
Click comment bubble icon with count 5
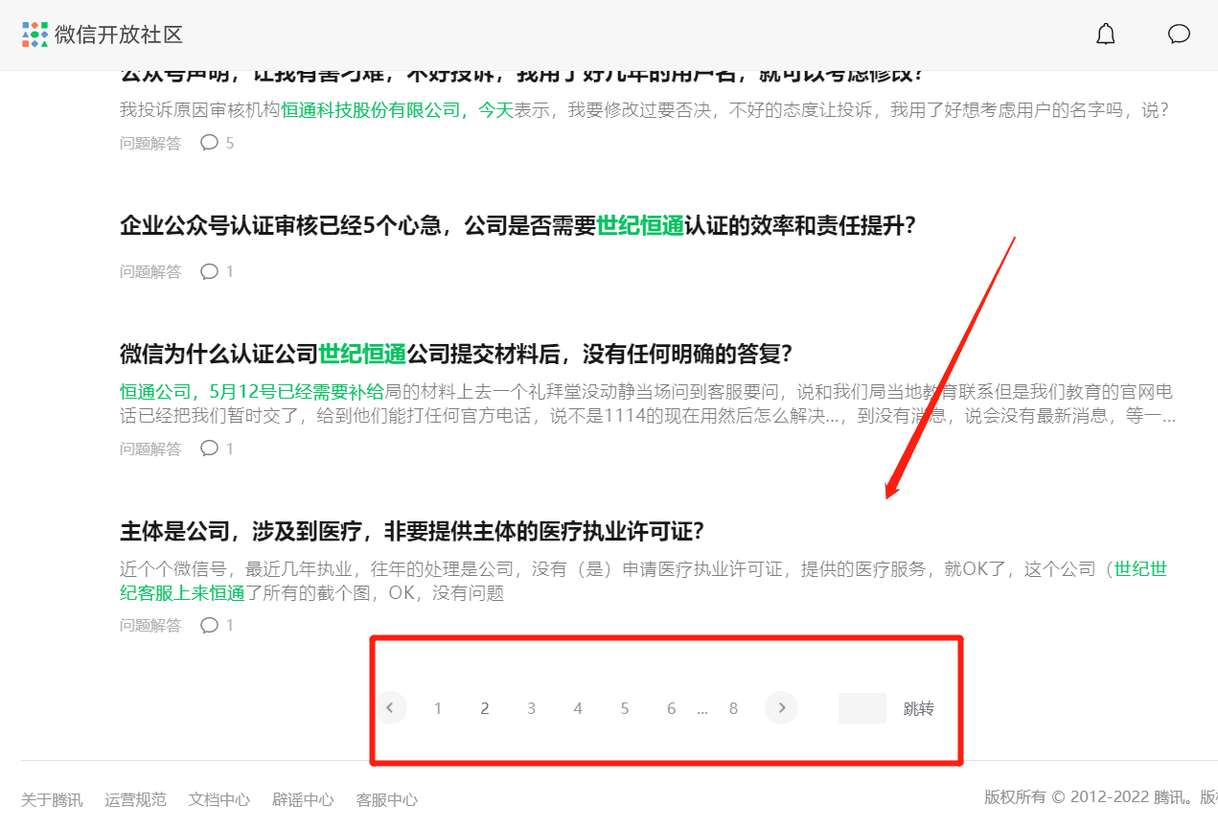[210, 143]
